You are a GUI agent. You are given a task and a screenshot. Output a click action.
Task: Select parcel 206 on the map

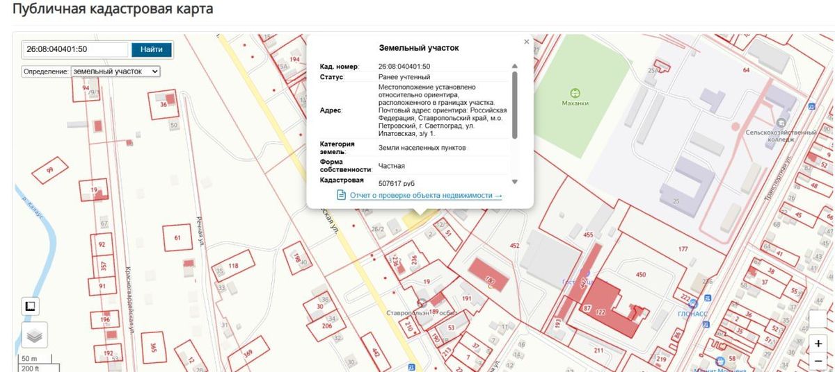[326, 325]
